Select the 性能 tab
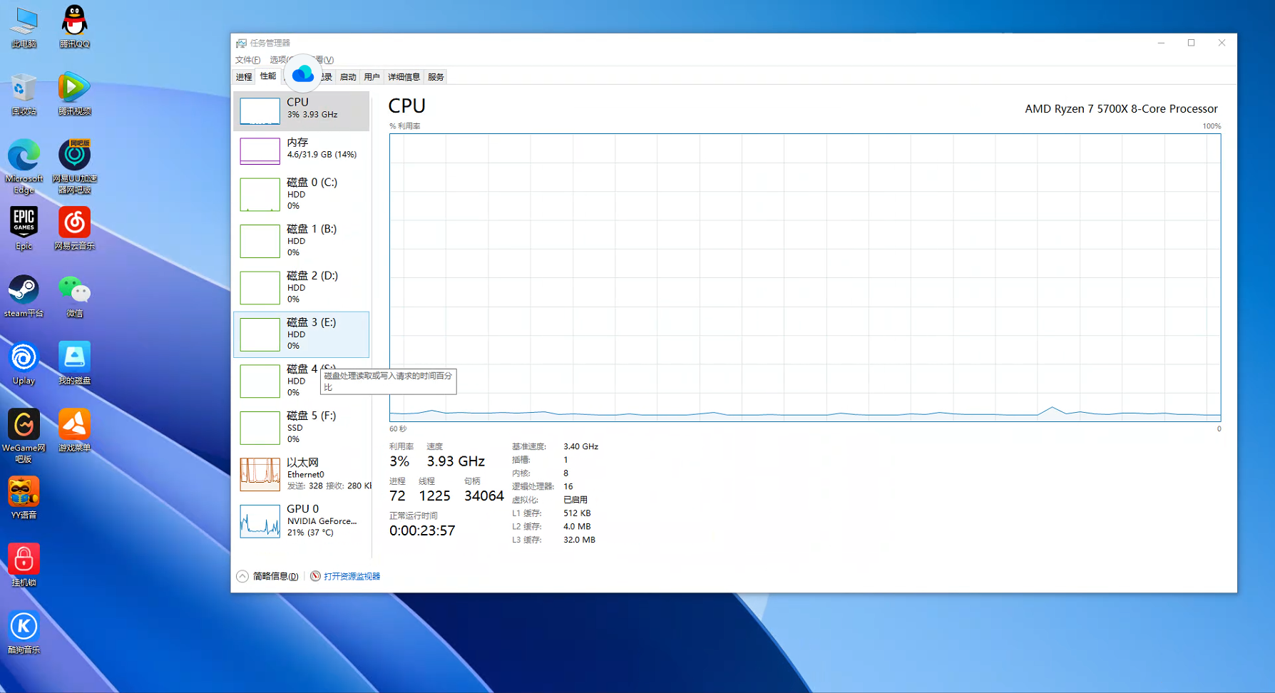Viewport: 1275px width, 693px height. (x=268, y=76)
